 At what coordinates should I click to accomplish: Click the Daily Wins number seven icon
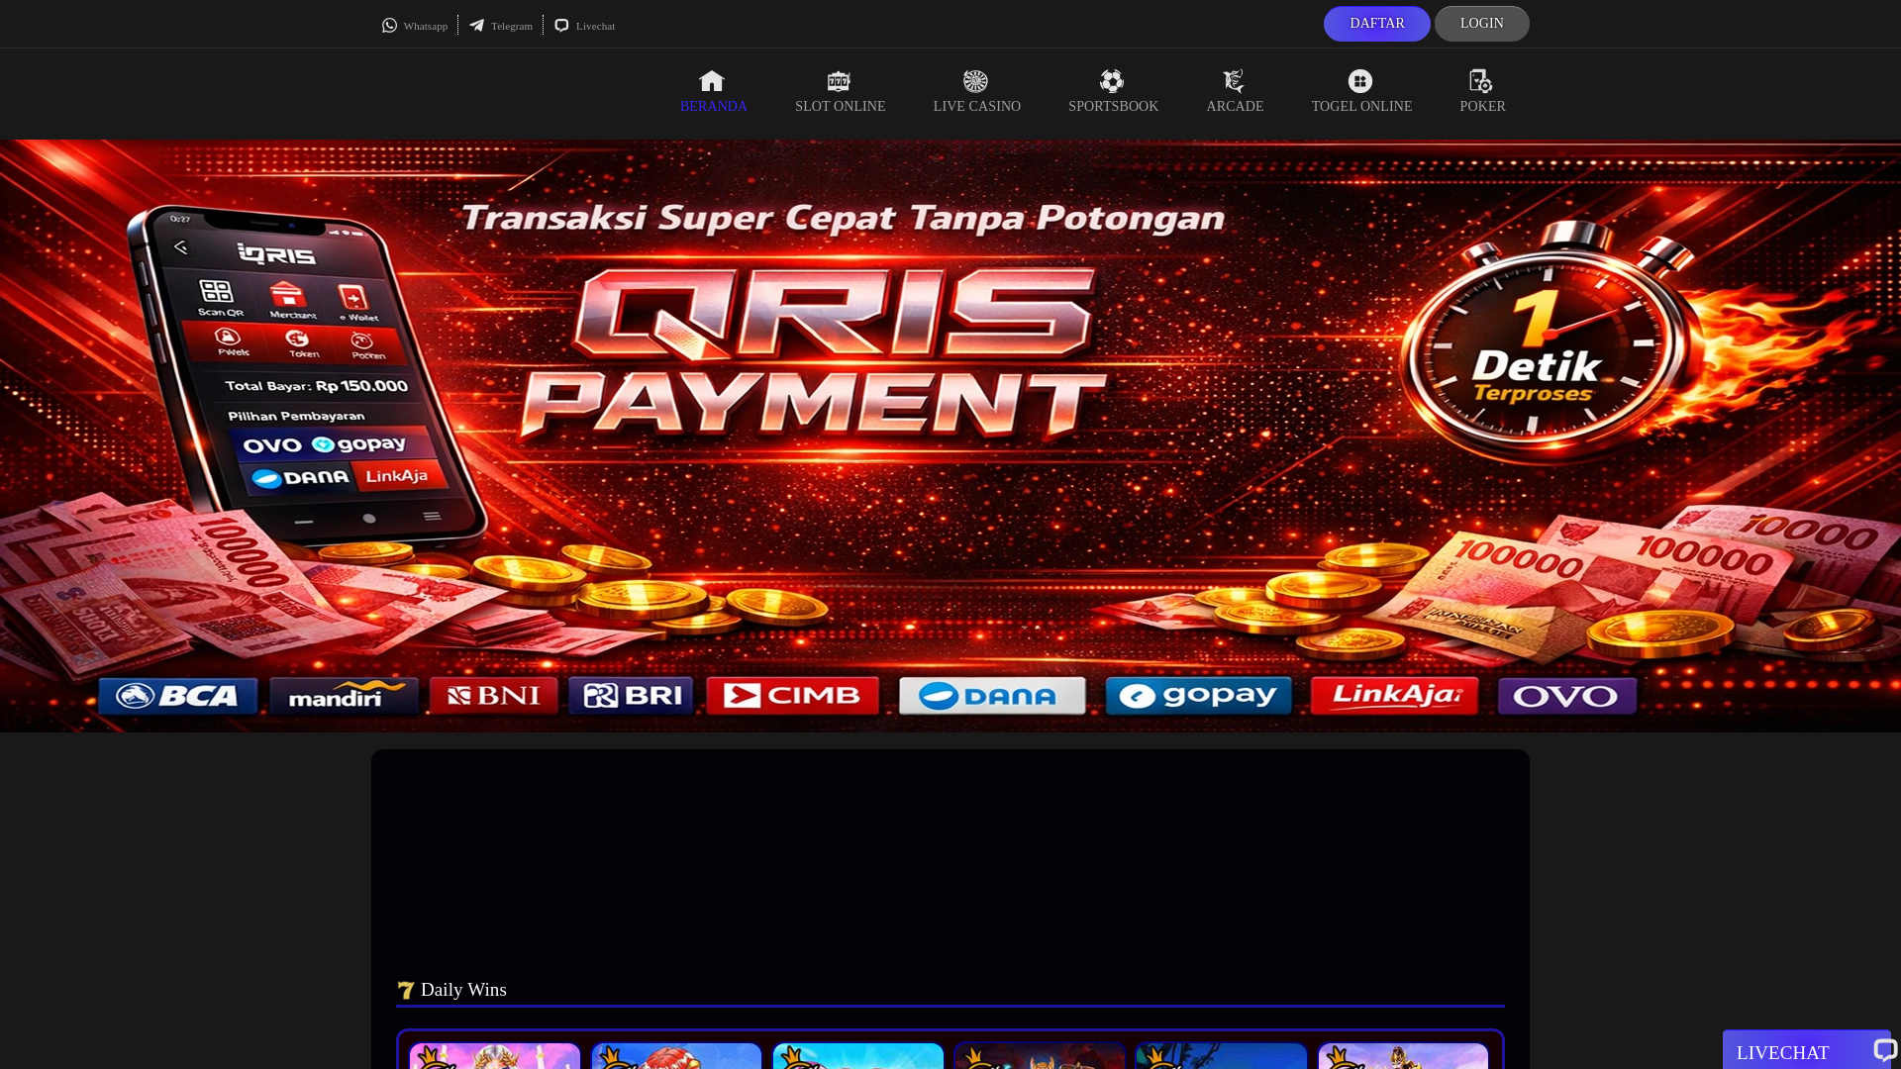(406, 990)
